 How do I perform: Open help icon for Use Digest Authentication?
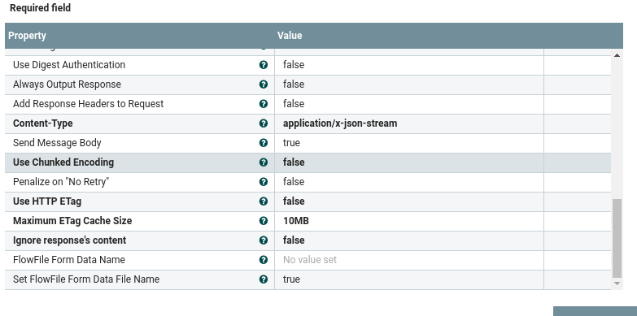click(264, 65)
